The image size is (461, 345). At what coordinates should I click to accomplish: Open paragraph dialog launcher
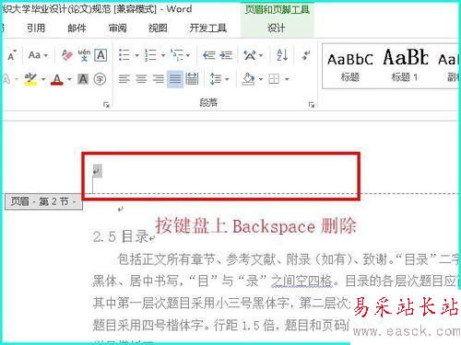(312, 105)
